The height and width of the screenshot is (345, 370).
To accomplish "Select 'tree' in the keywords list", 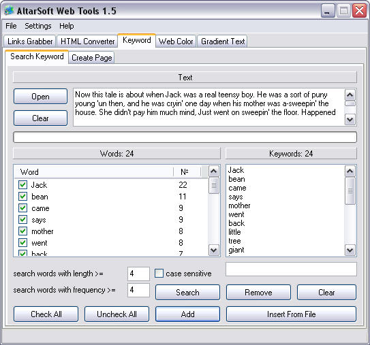I will point(234,241).
